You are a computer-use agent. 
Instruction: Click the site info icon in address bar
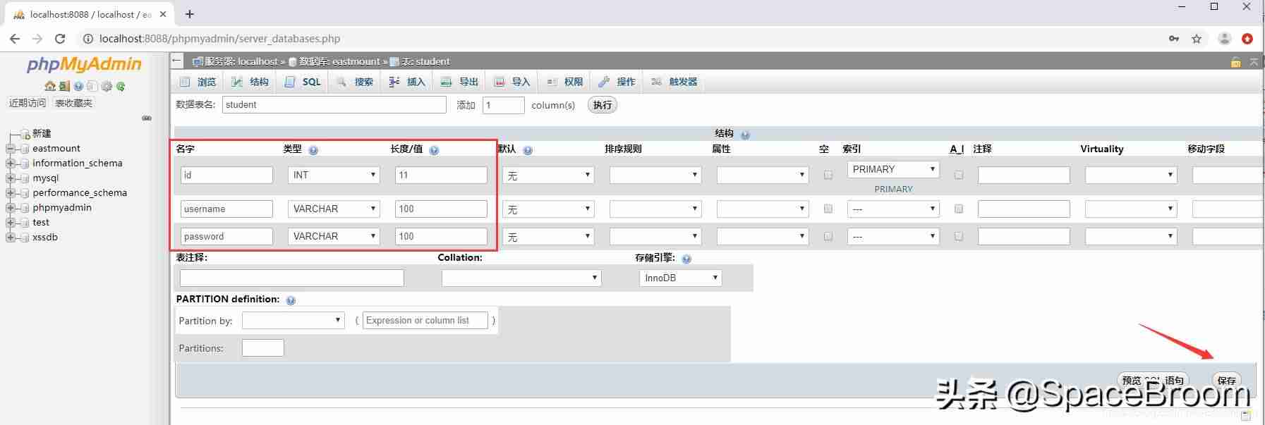pos(88,39)
